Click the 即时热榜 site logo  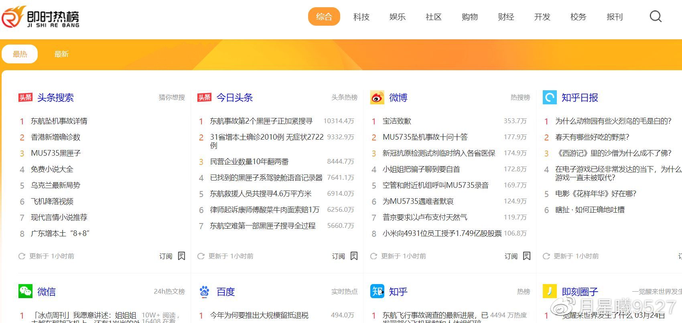coord(41,17)
